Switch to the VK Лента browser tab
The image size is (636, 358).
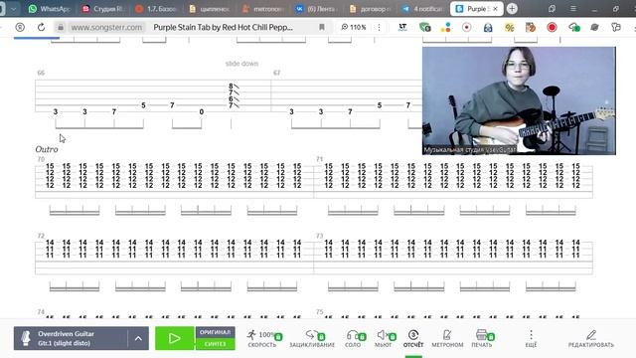coord(315,9)
